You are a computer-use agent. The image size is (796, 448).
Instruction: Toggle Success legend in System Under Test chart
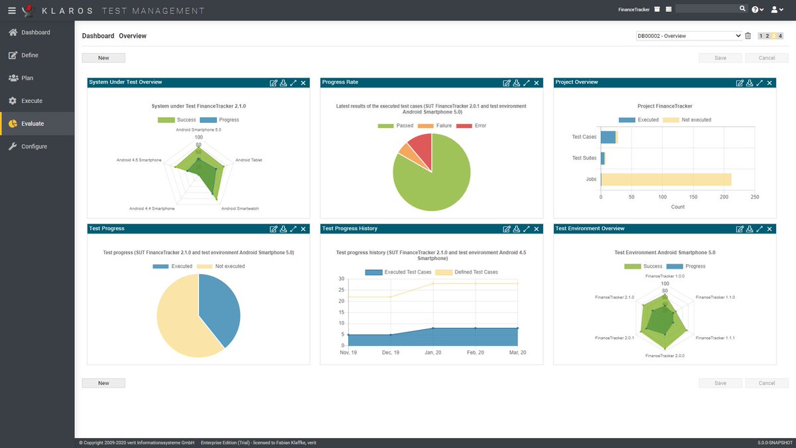(176, 120)
